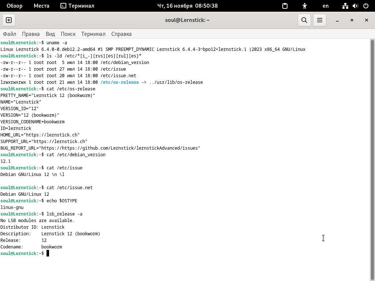The image size is (375, 281).
Task: Click the 'Description: Lernstick 12 (bookworm)' line
Action: [50, 234]
